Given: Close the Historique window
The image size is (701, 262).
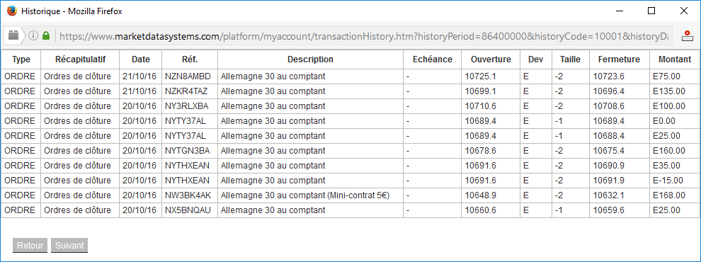Looking at the screenshot, I should (x=683, y=11).
